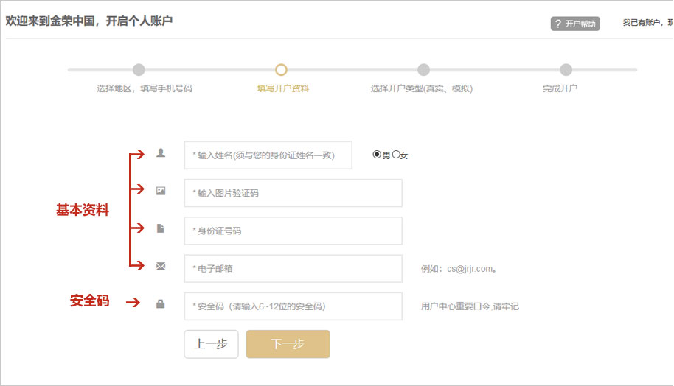The width and height of the screenshot is (674, 386).
Task: Click the step circle above 选择地区，填写手机号码
Action: pos(139,69)
